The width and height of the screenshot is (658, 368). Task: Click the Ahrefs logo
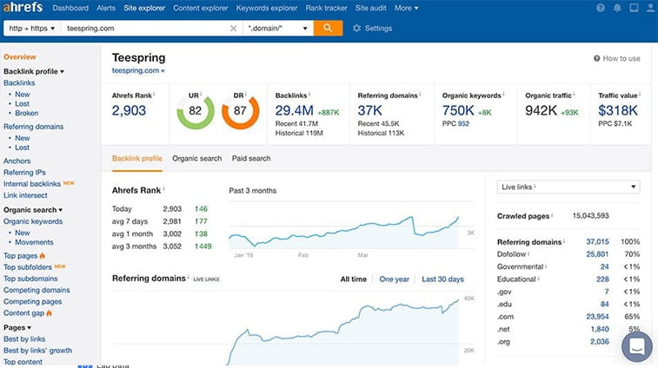coord(23,7)
